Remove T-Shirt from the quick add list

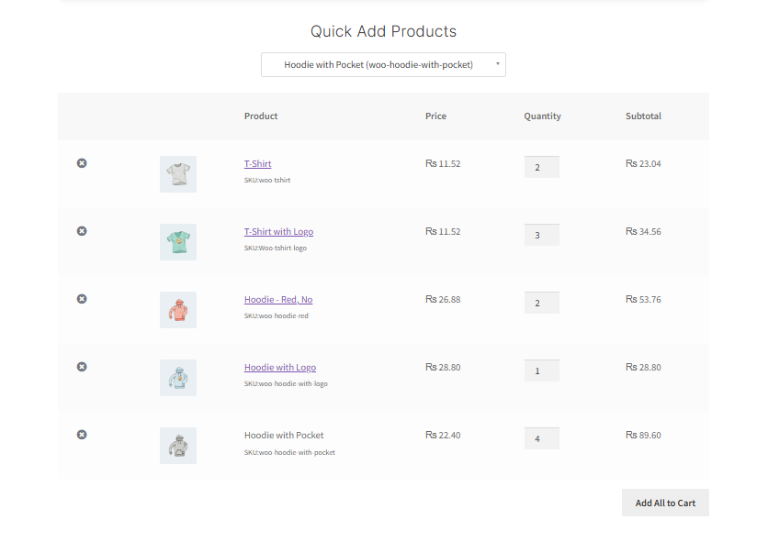[82, 163]
